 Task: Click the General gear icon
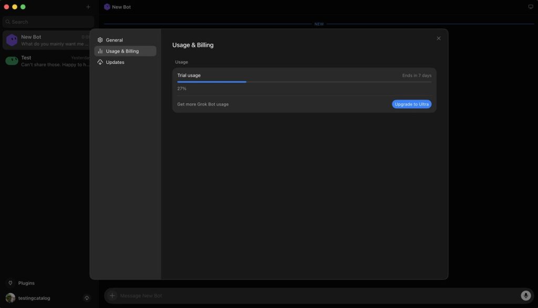[x=100, y=40]
